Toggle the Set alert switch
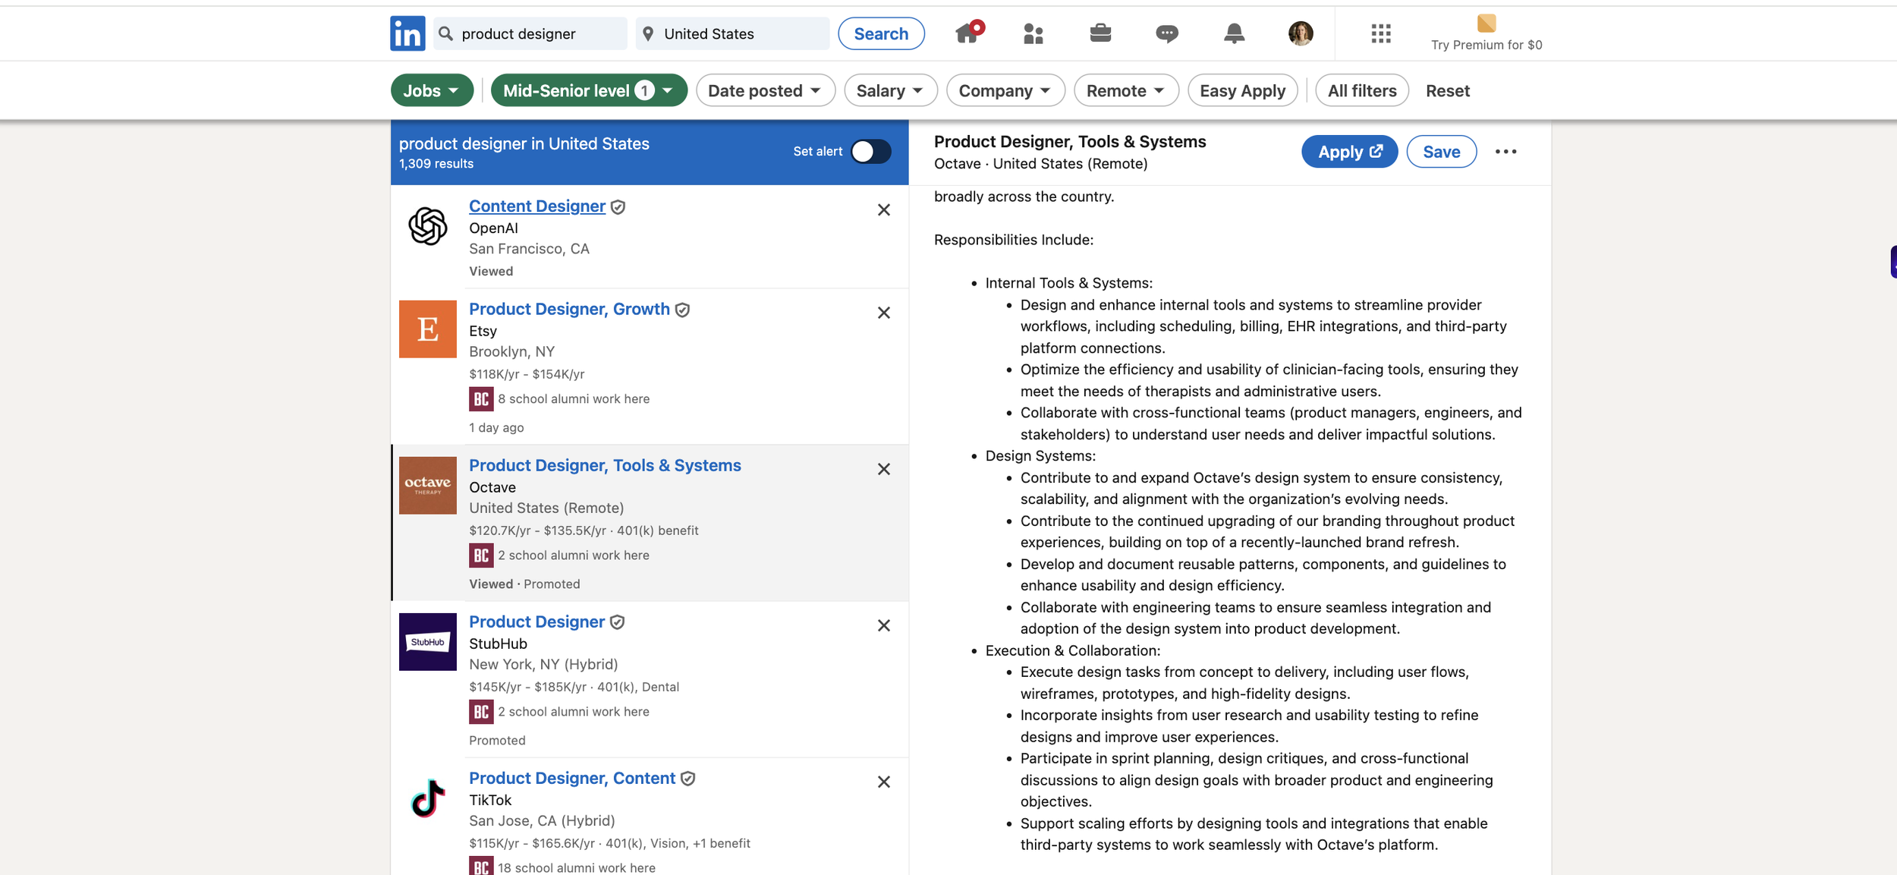The image size is (1897, 875). click(870, 152)
